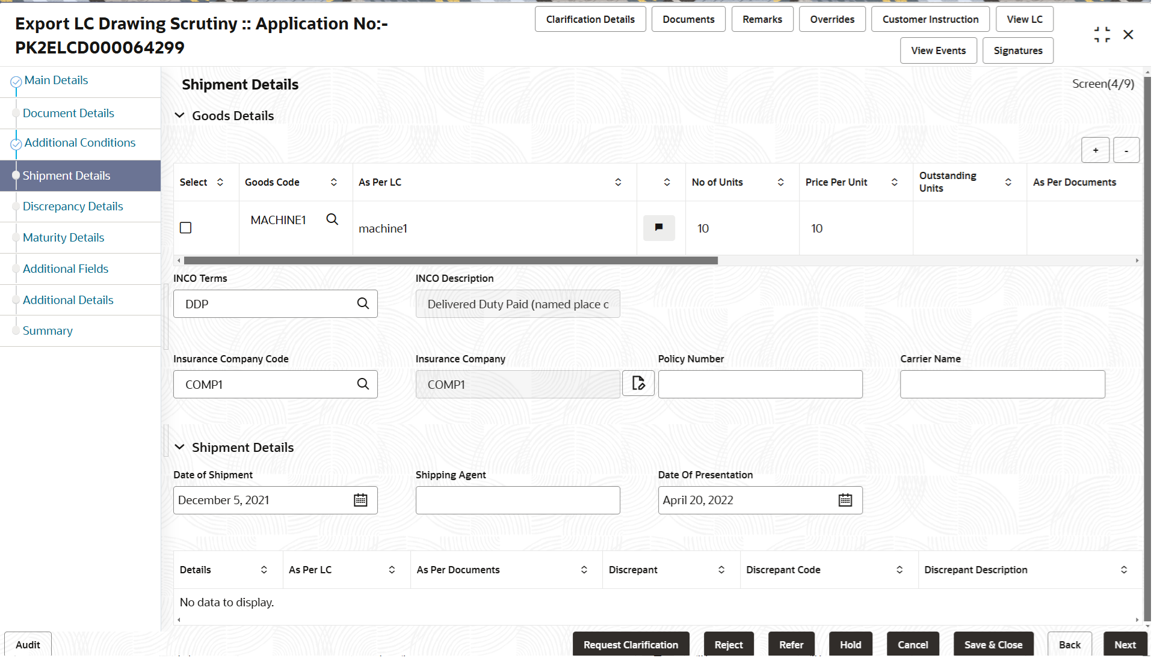Open Additional Fields step
The image size is (1154, 658).
coord(66,269)
